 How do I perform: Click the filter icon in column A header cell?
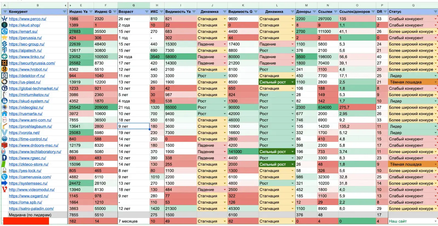5,12
